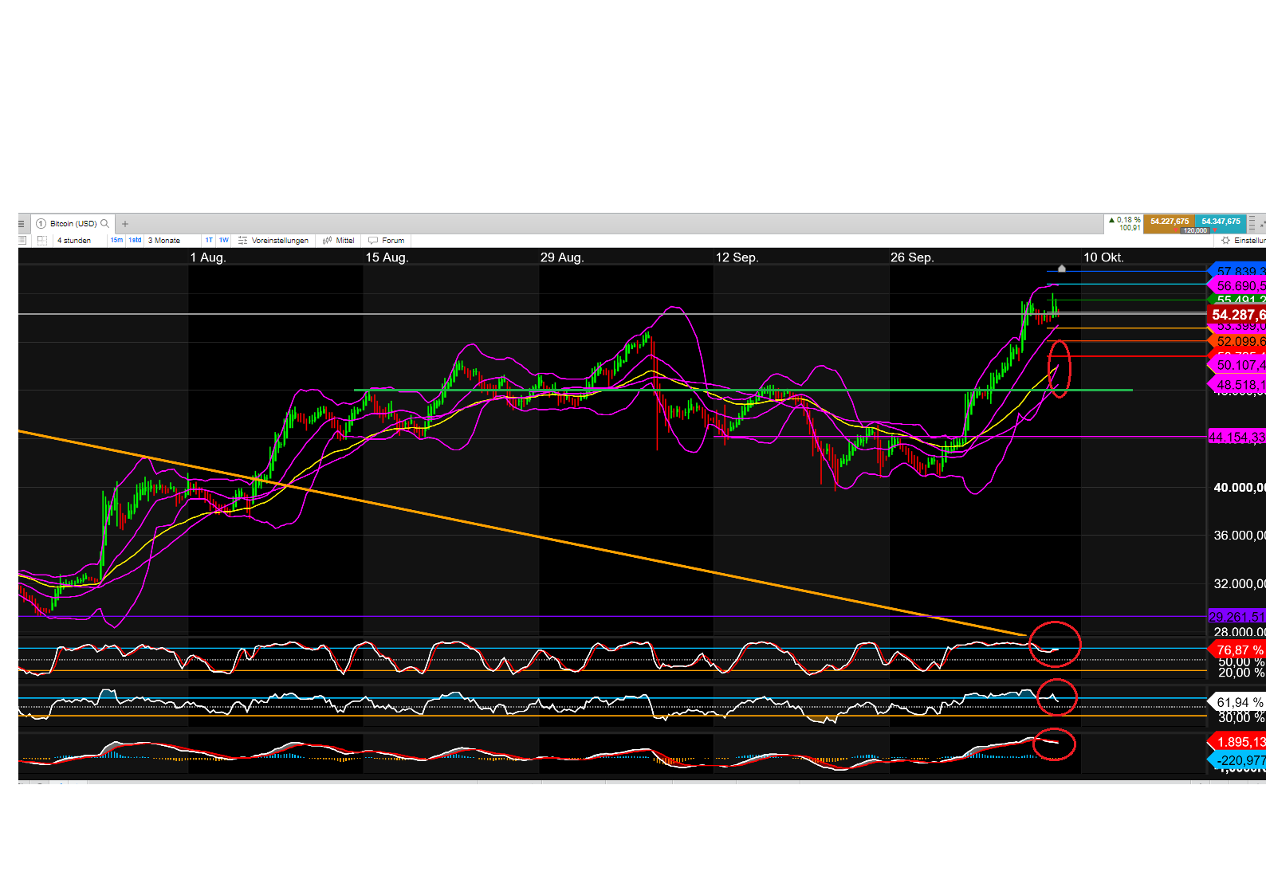Click the Einstellungen gear icon
Viewport: 1266px width, 891px height.
1225,240
